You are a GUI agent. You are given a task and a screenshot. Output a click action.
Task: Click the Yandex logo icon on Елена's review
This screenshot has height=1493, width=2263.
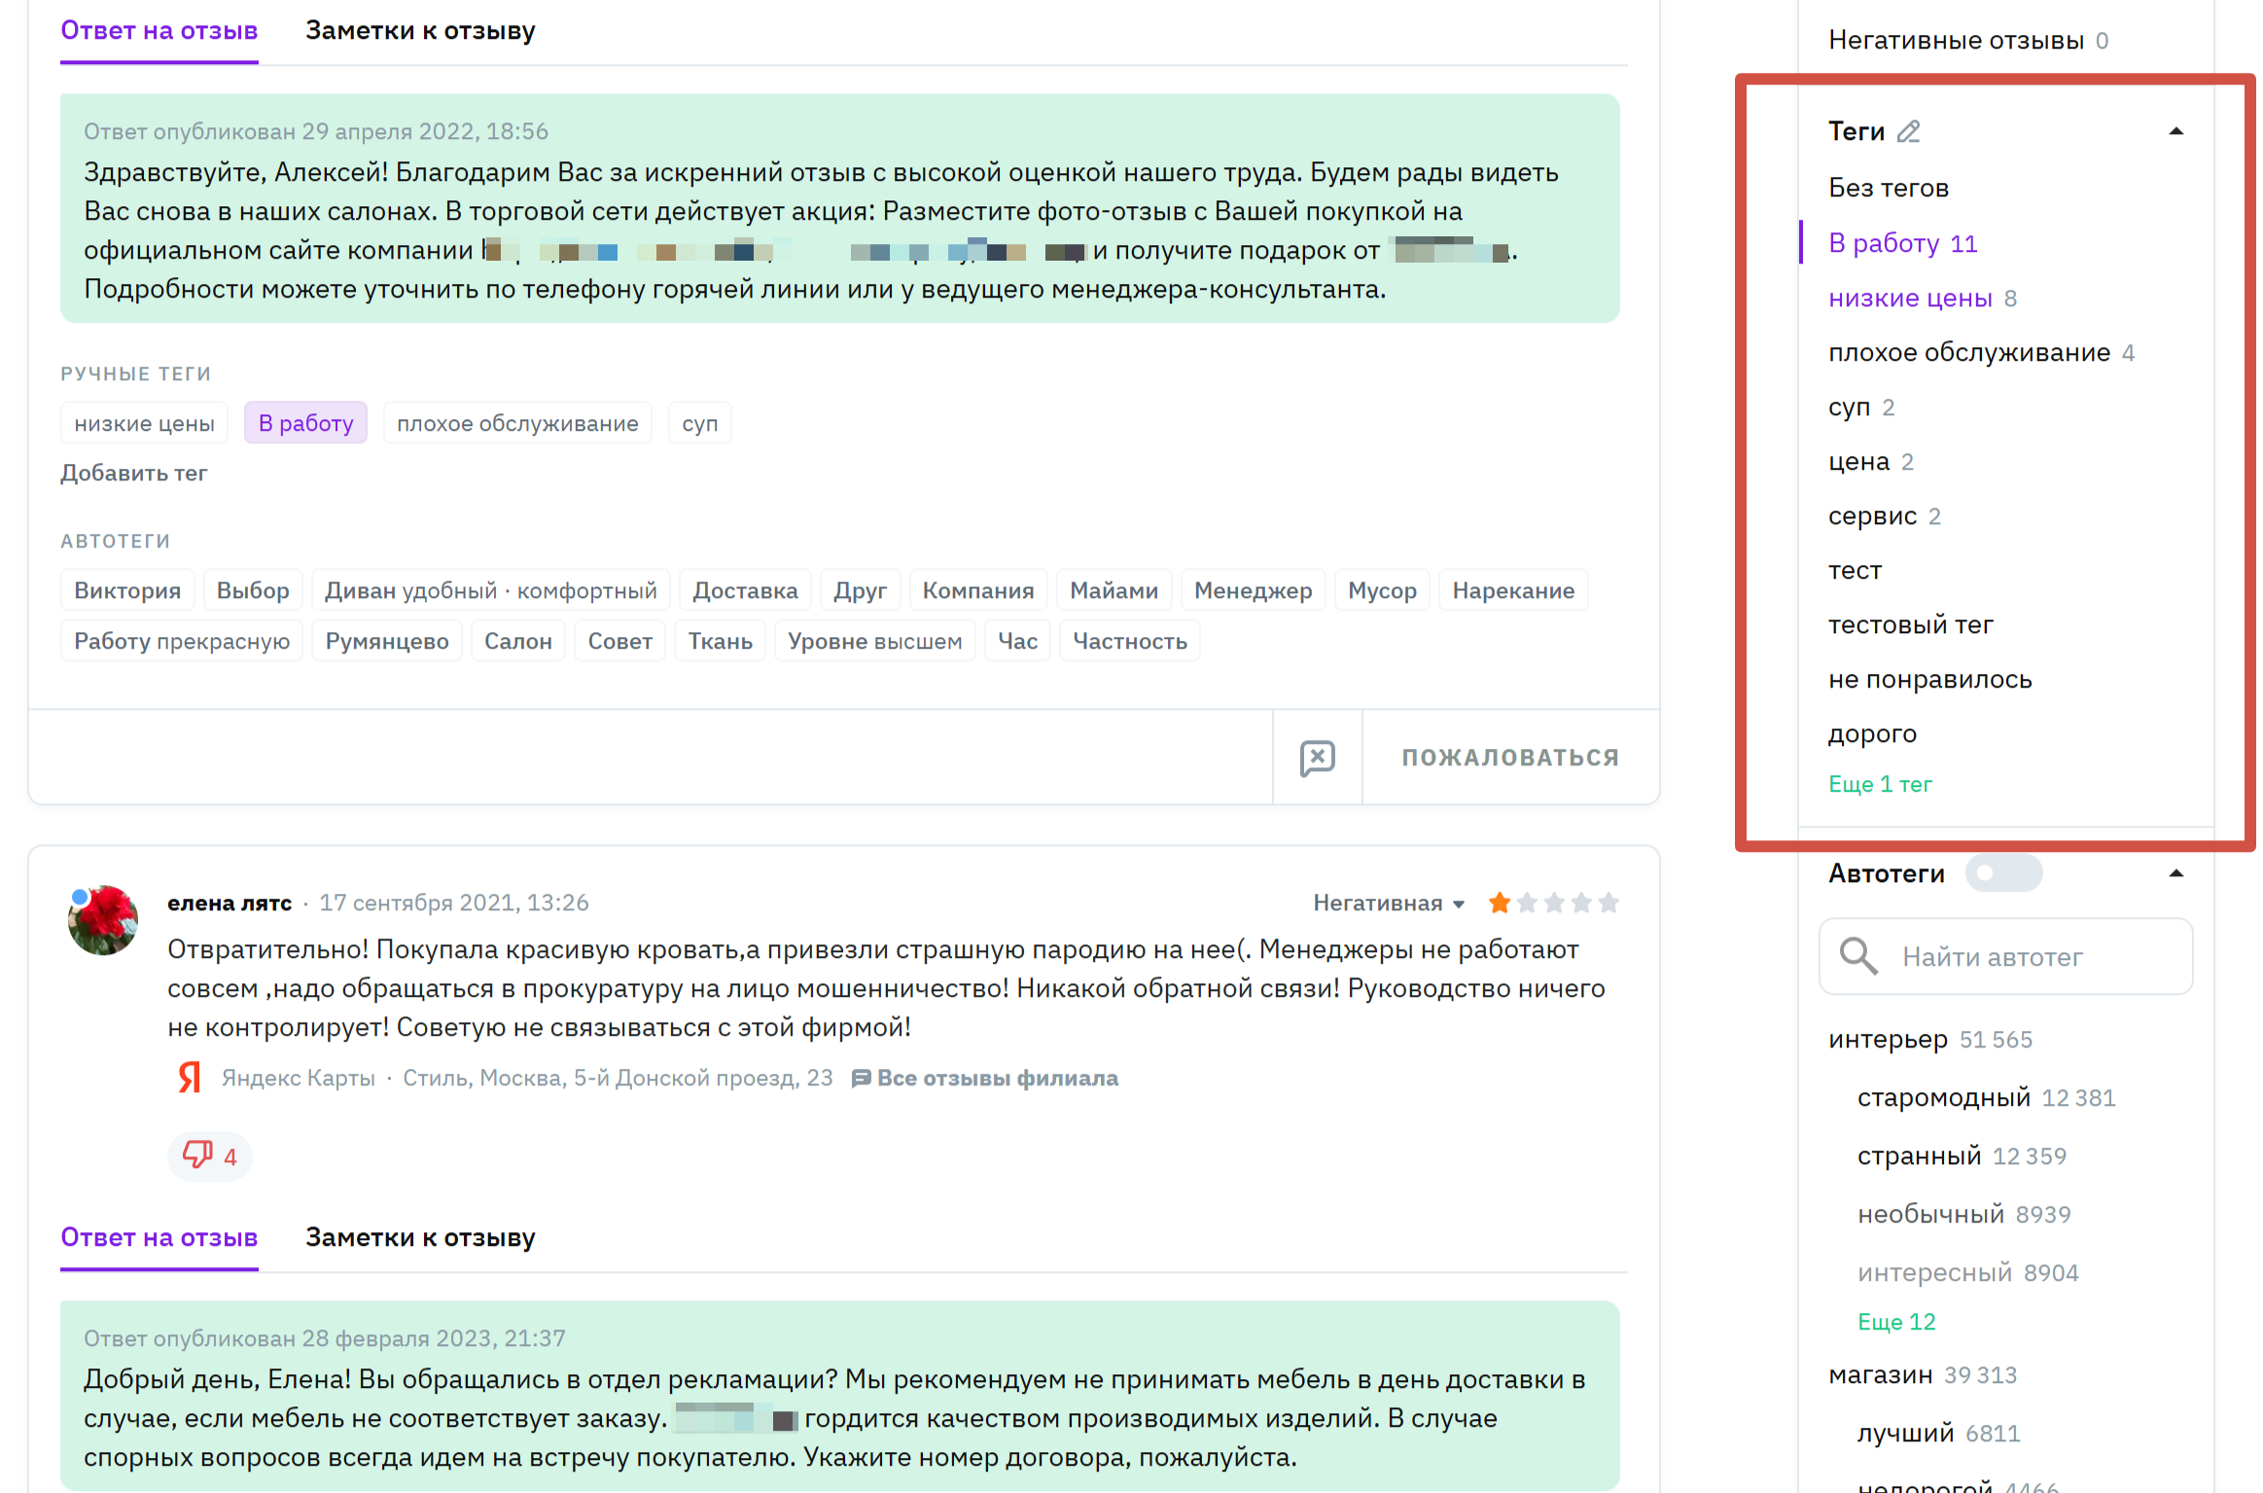[190, 1078]
